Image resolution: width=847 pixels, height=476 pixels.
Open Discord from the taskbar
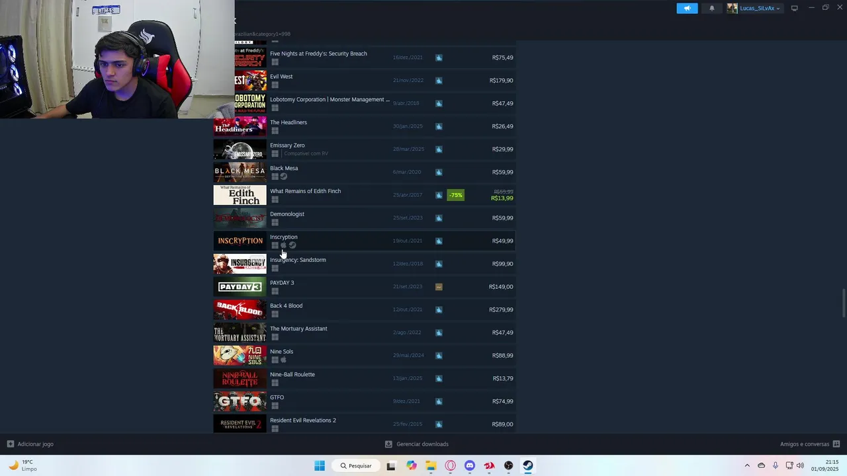pos(470,465)
